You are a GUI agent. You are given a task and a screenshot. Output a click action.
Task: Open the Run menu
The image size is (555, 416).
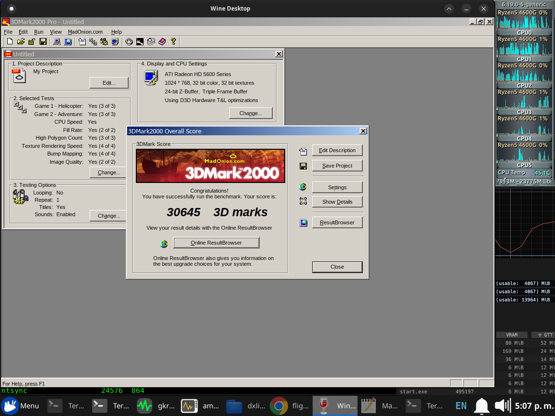pyautogui.click(x=39, y=32)
